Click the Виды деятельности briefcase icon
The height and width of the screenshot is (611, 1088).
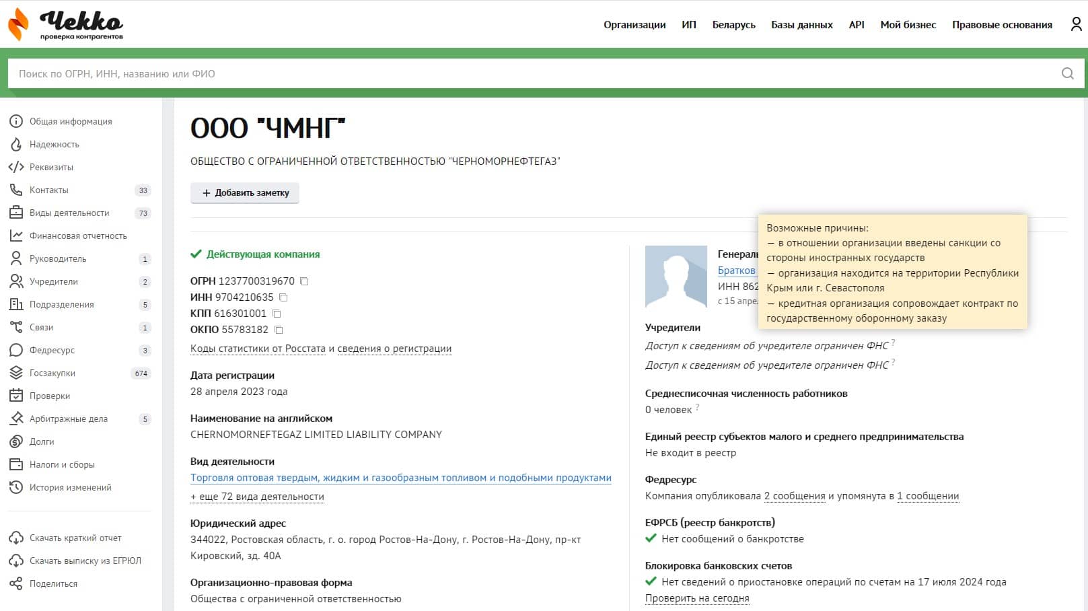pyautogui.click(x=16, y=213)
